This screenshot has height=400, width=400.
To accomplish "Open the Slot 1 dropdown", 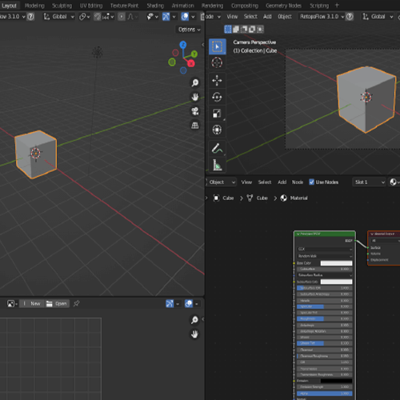I will 369,182.
